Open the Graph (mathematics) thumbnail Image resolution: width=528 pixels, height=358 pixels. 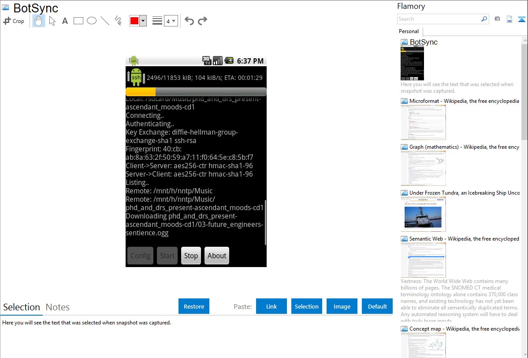[x=423, y=168]
